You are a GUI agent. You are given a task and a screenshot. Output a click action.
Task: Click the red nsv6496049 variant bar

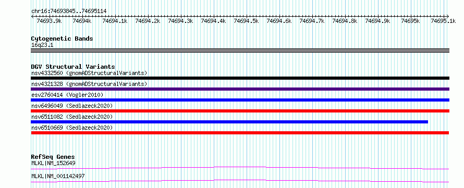240,111
